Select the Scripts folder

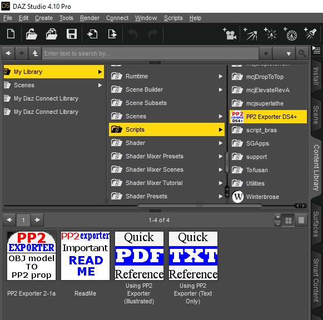(x=167, y=129)
